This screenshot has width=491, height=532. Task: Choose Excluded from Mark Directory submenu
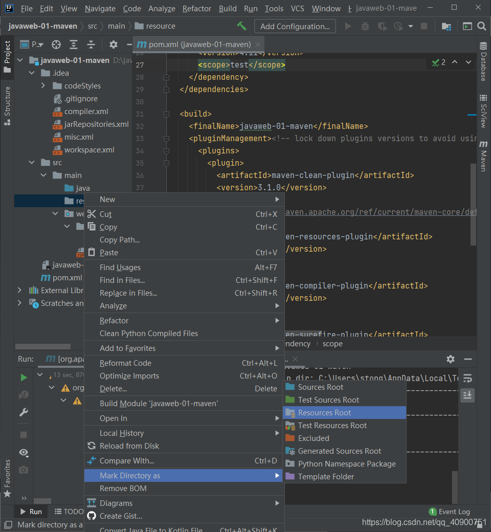tap(344, 438)
